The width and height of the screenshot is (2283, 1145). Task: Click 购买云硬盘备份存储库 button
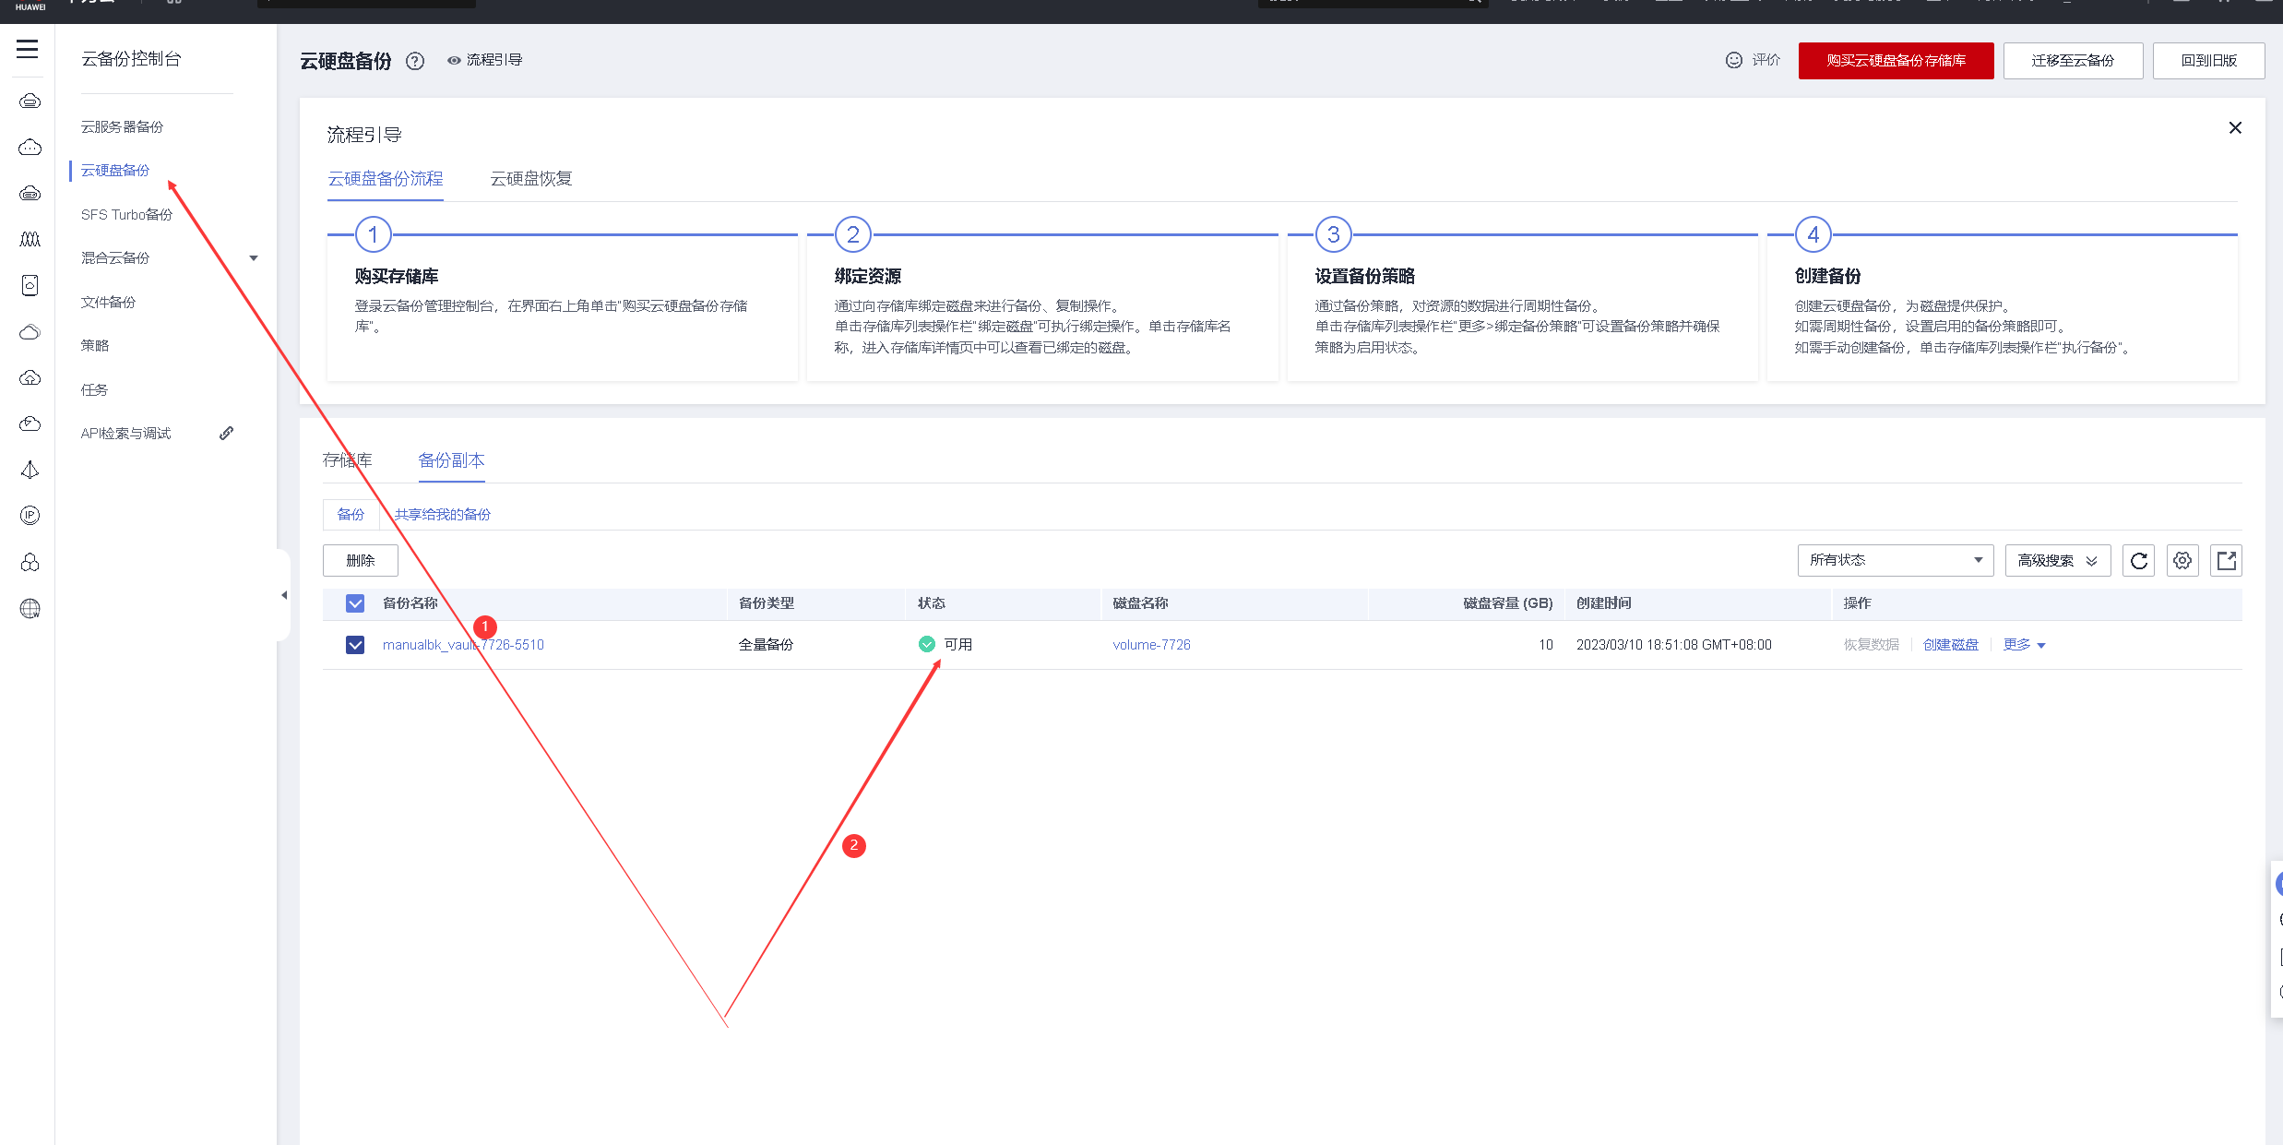pos(1895,61)
